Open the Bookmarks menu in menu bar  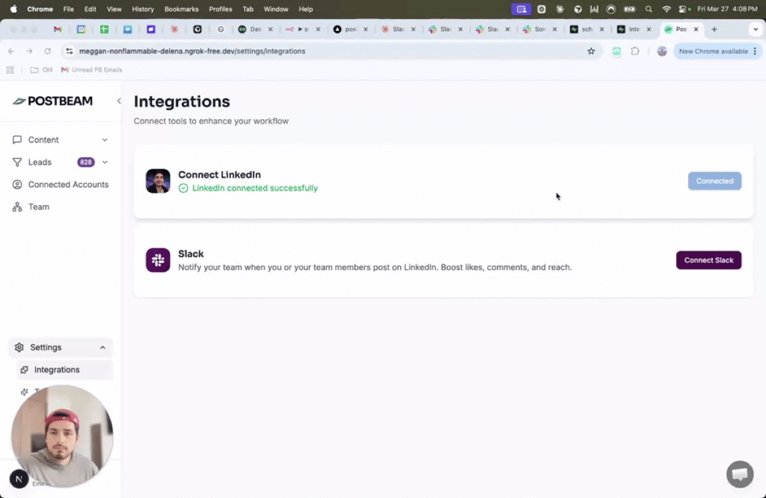click(x=181, y=9)
